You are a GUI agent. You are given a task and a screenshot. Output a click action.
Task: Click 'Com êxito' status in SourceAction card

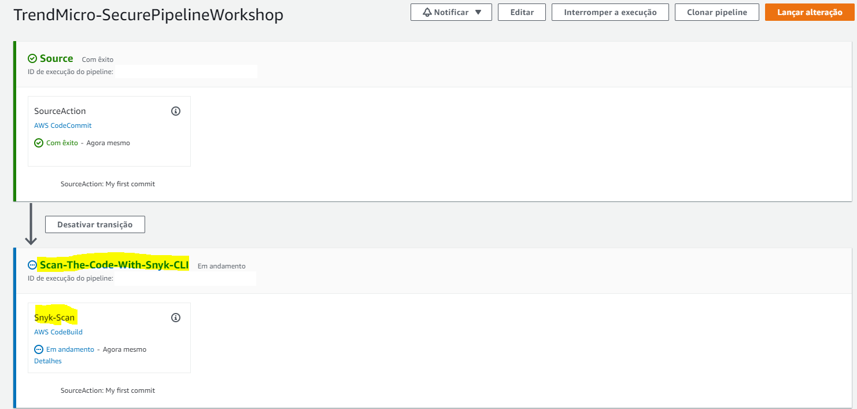tap(62, 143)
